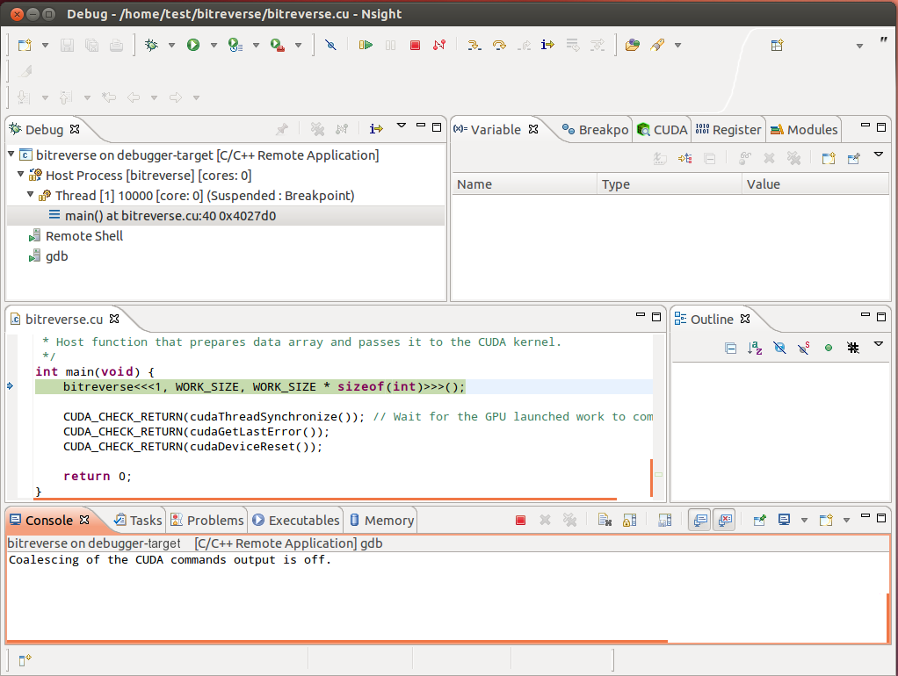The width and height of the screenshot is (898, 676).
Task: Select the gdb entry in the Debug view
Action: (56, 255)
